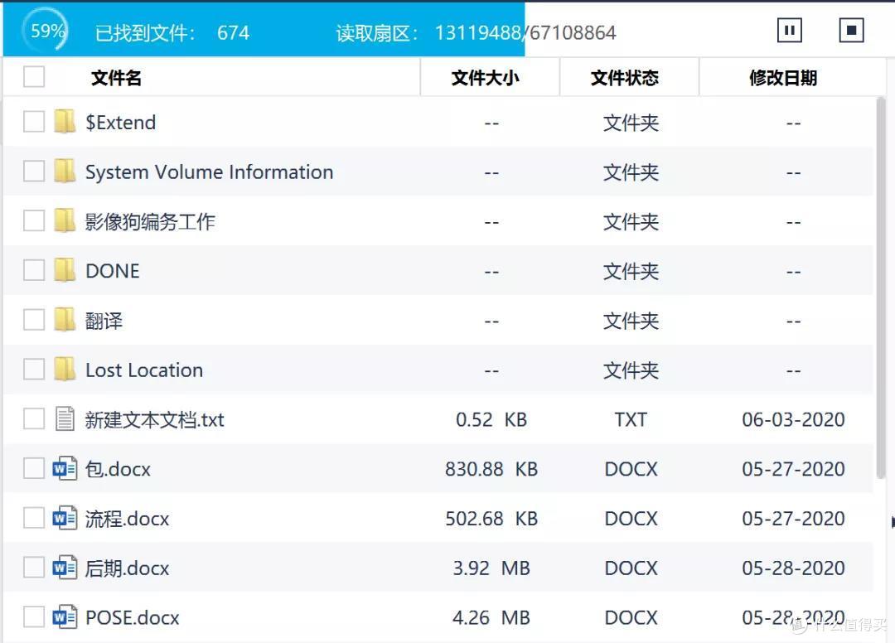Viewport: 895px width, 643px height.
Task: Check the POSE.docx checkbox
Action: (34, 616)
